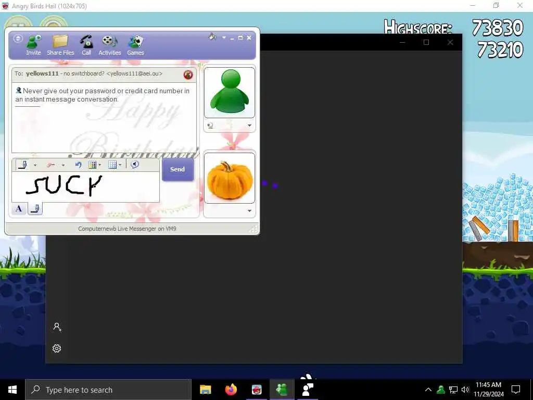The height and width of the screenshot is (400, 533).
Task: Expand my display picture options arrow
Action: (249, 211)
